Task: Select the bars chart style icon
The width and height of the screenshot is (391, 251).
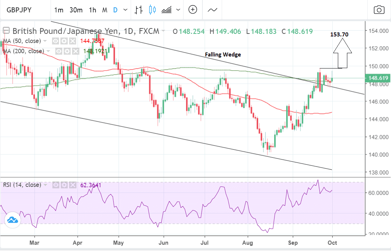Action: click(x=138, y=10)
